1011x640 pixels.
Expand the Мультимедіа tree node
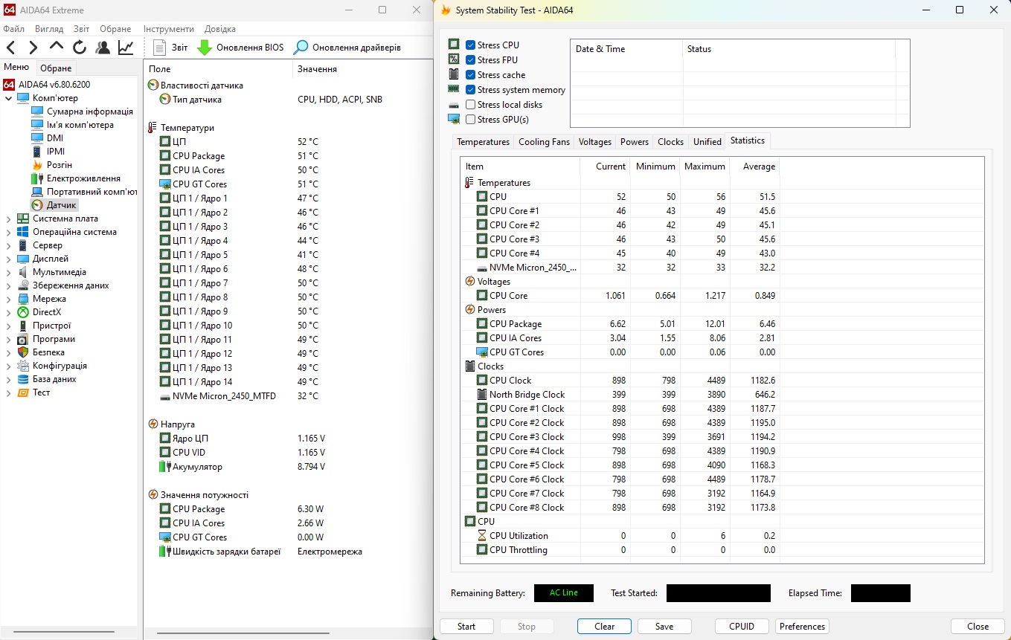[x=9, y=272]
